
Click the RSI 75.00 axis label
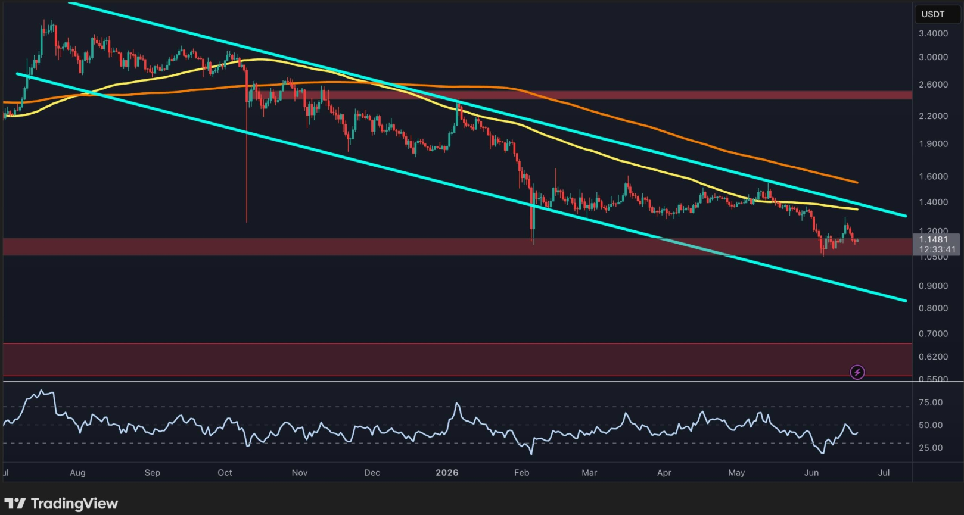[931, 403]
